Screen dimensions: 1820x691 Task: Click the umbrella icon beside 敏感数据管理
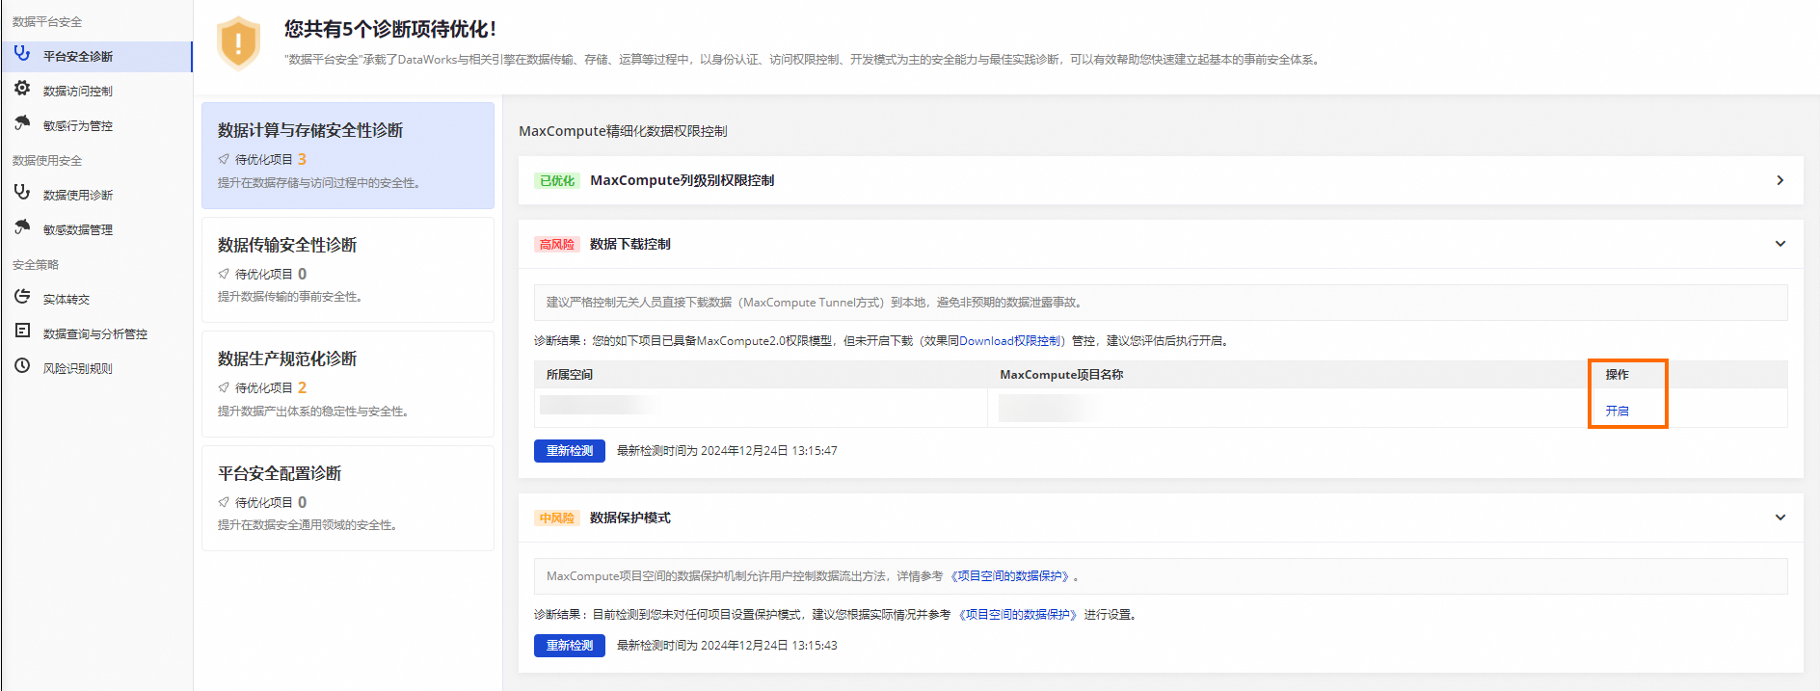[22, 227]
